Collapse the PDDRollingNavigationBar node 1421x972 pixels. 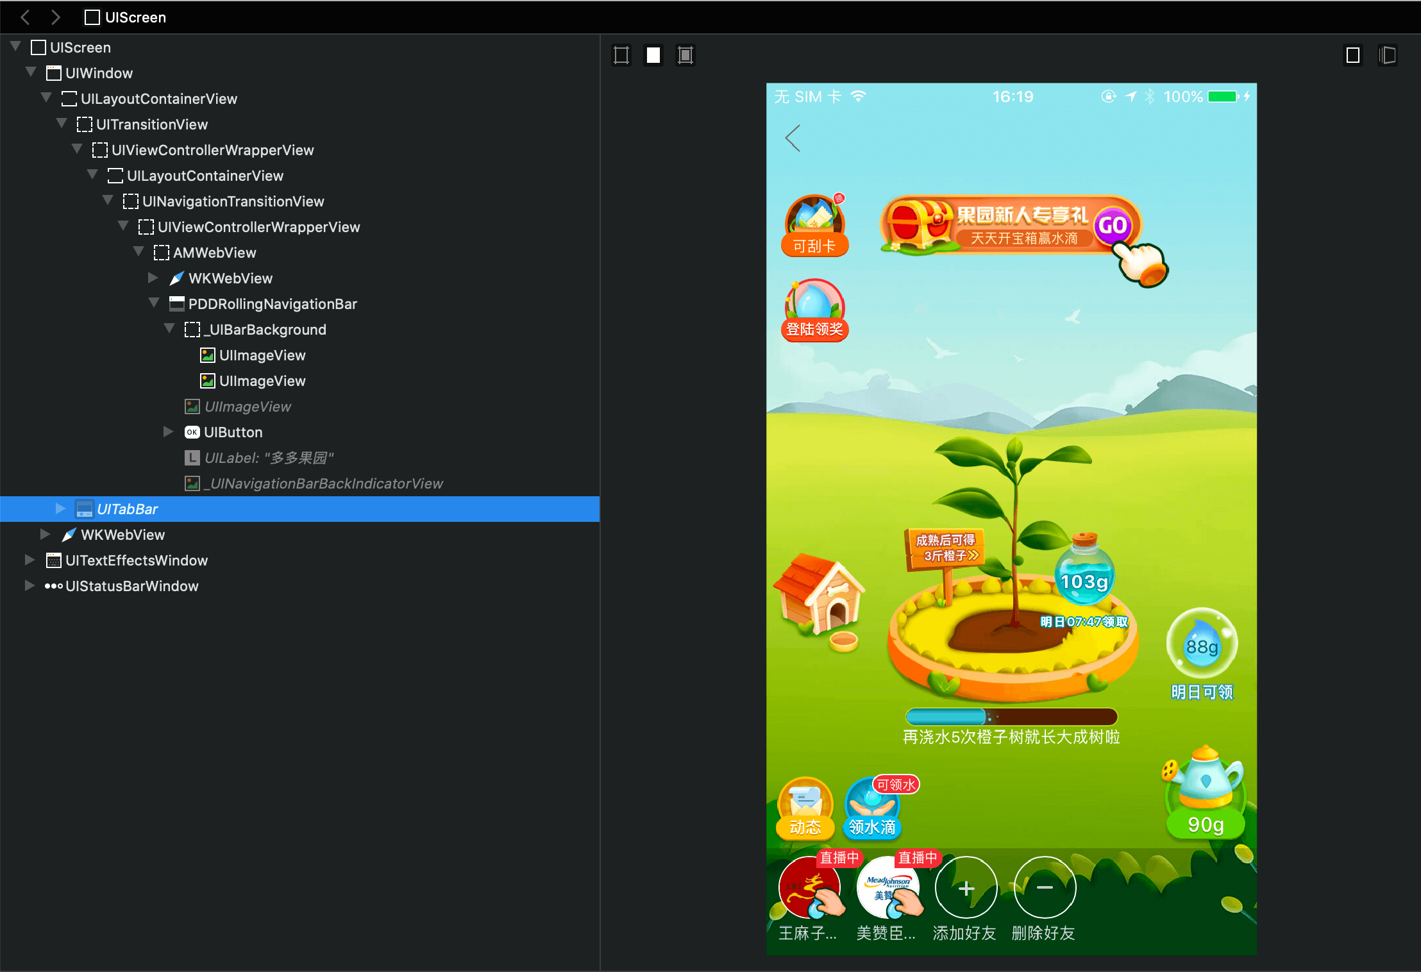154,303
